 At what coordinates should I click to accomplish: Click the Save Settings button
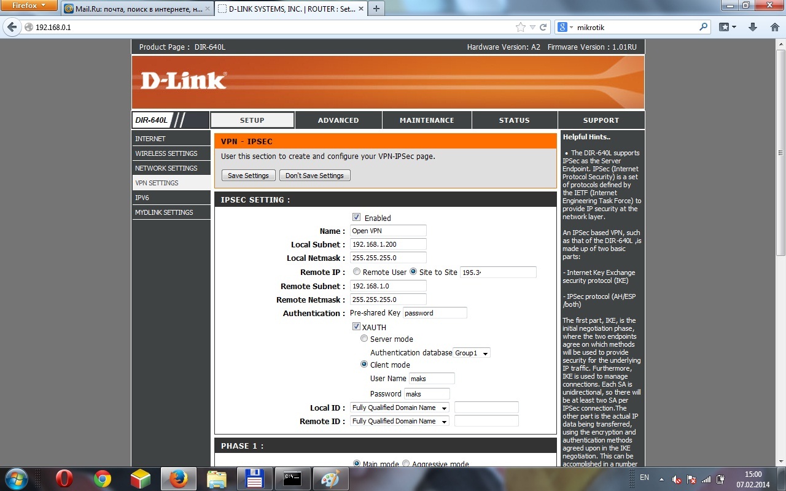coord(248,176)
